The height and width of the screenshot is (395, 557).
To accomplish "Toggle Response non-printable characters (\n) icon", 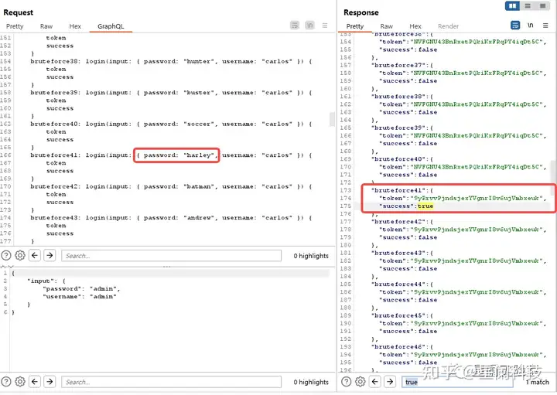I will click(x=531, y=26).
